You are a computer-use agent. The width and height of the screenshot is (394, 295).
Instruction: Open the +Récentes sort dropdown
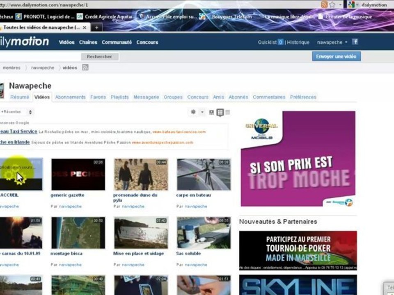[x=16, y=112]
